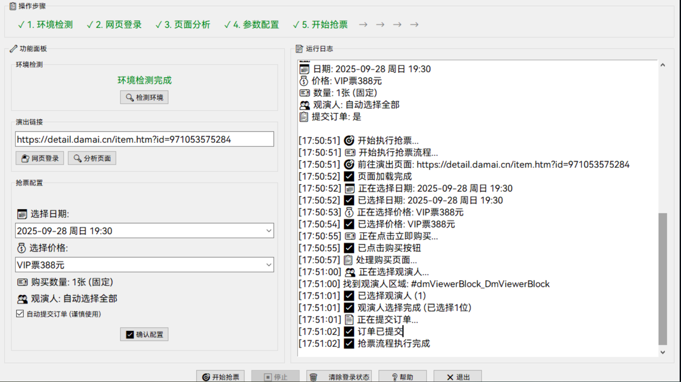Click the 检测环境 magnifier button
The height and width of the screenshot is (382, 681).
144,97
